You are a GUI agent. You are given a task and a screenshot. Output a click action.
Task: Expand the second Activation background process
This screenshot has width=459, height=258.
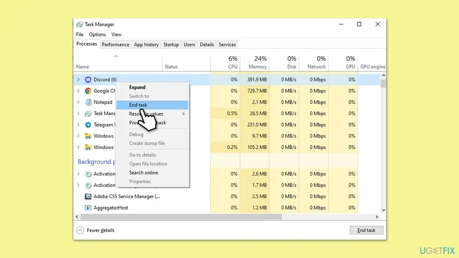coord(78,185)
